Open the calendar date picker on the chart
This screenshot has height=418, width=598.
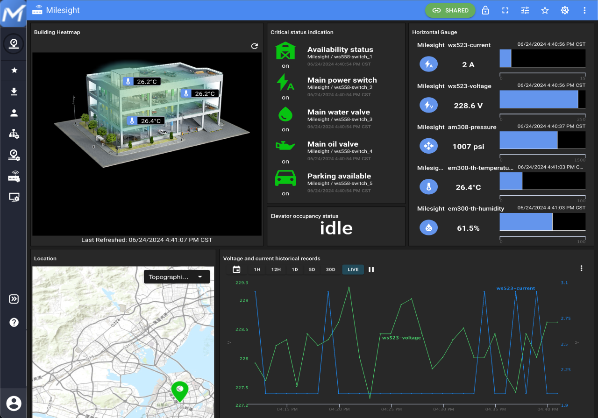pyautogui.click(x=236, y=269)
